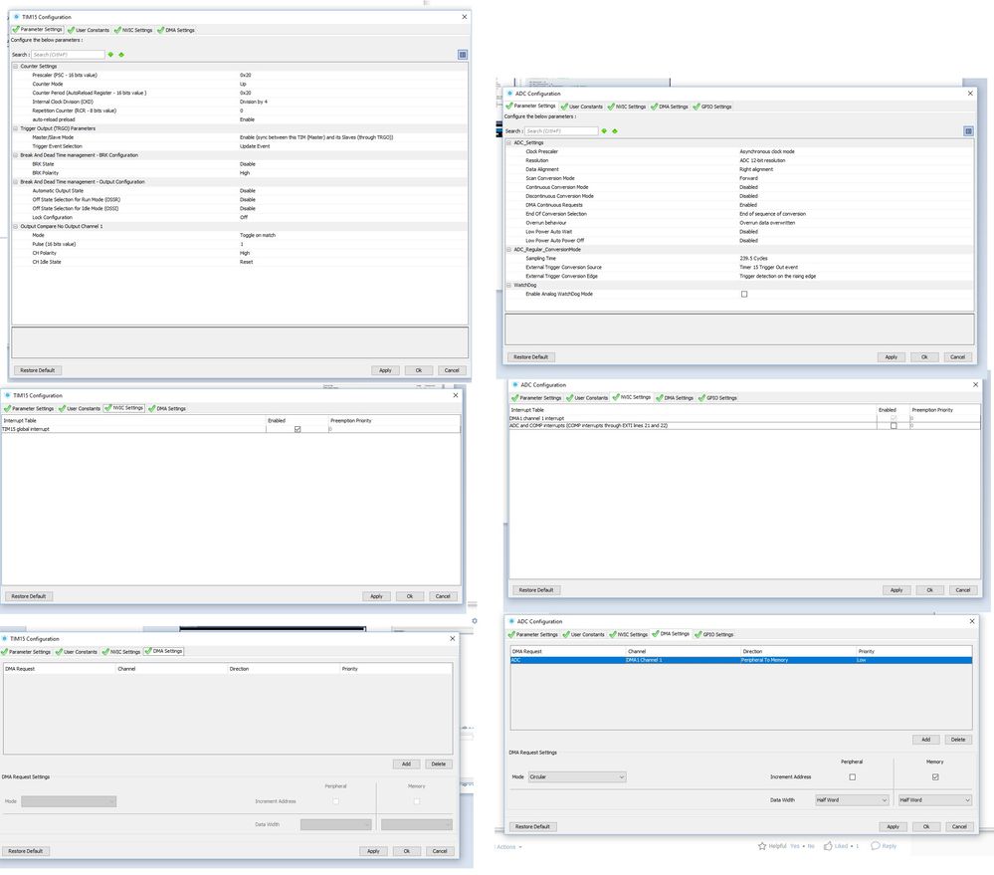Click the 'Division by 4' value

[254, 102]
